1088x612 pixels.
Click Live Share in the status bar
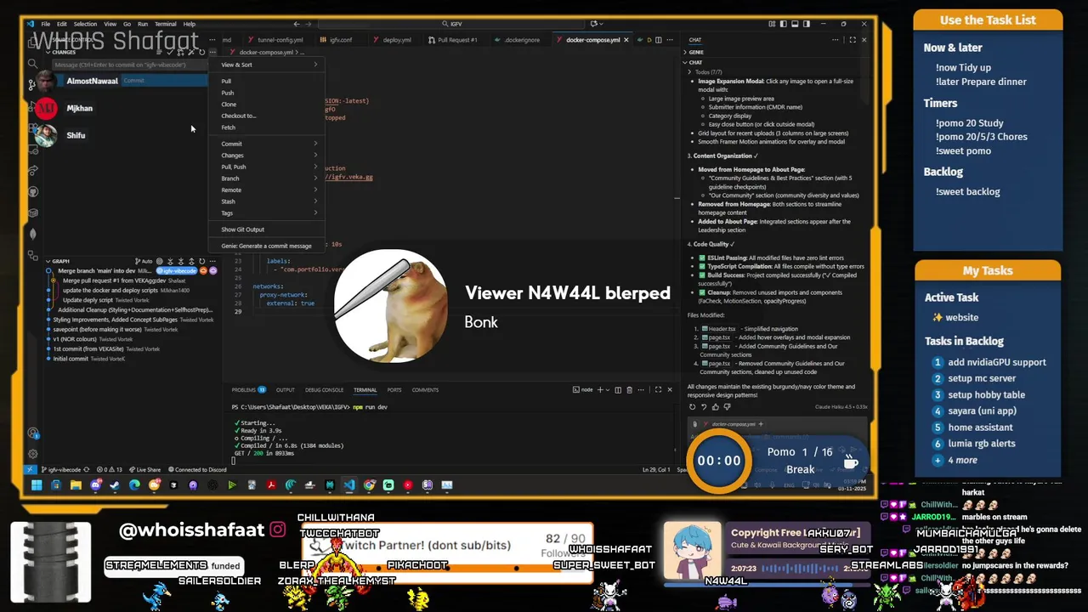pos(144,469)
